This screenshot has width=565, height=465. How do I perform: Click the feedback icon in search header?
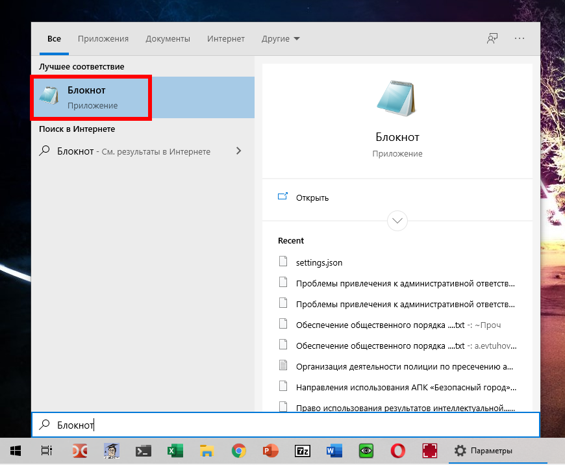(492, 39)
